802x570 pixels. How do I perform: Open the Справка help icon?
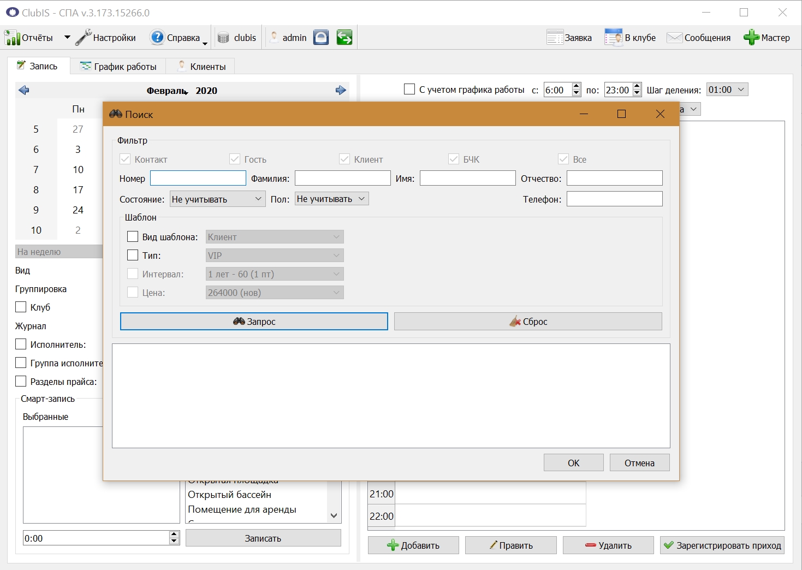click(157, 37)
